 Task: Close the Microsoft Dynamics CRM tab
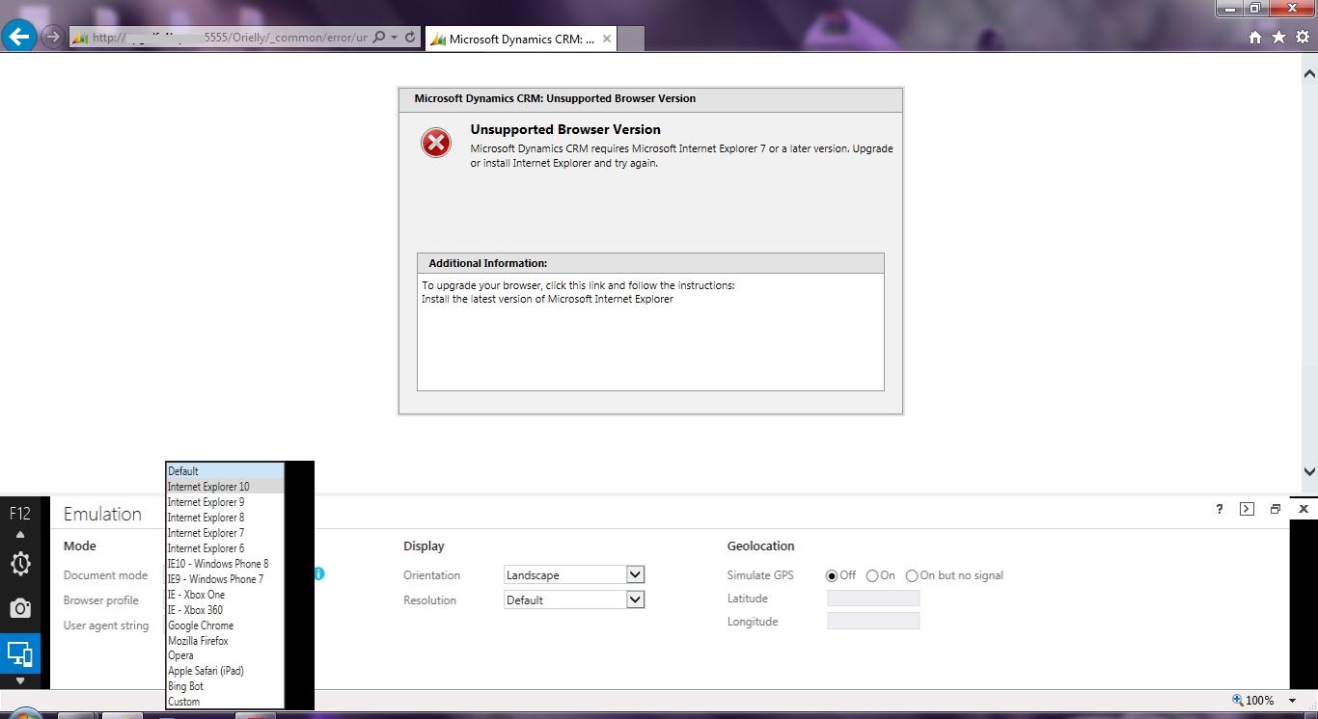[607, 40]
